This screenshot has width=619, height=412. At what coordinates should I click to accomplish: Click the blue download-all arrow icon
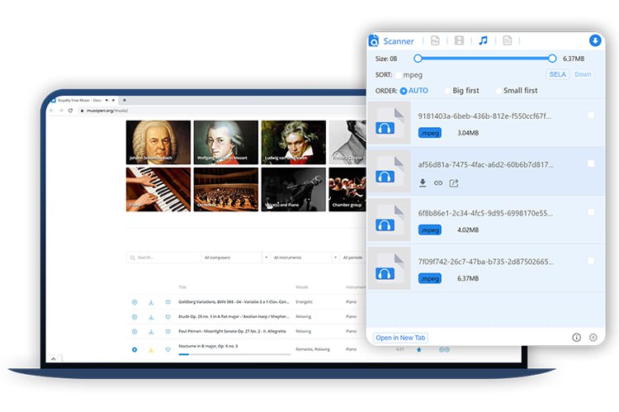(x=594, y=40)
